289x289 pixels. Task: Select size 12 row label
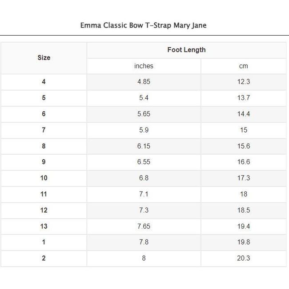tap(44, 210)
